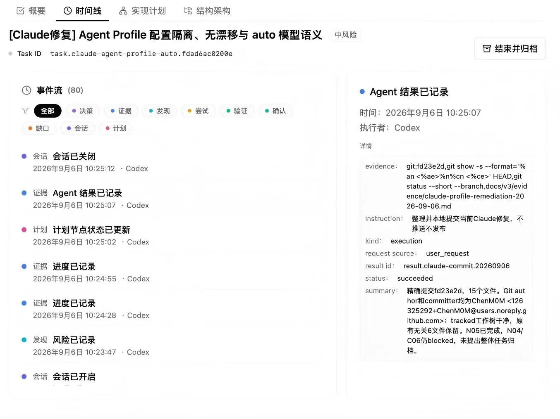Viewport: 560px width, 419px height.
Task: Click the pink dot of 计划节点状态已更新
Action: click(x=24, y=230)
